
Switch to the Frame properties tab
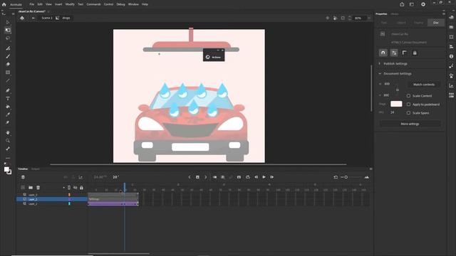click(418, 23)
